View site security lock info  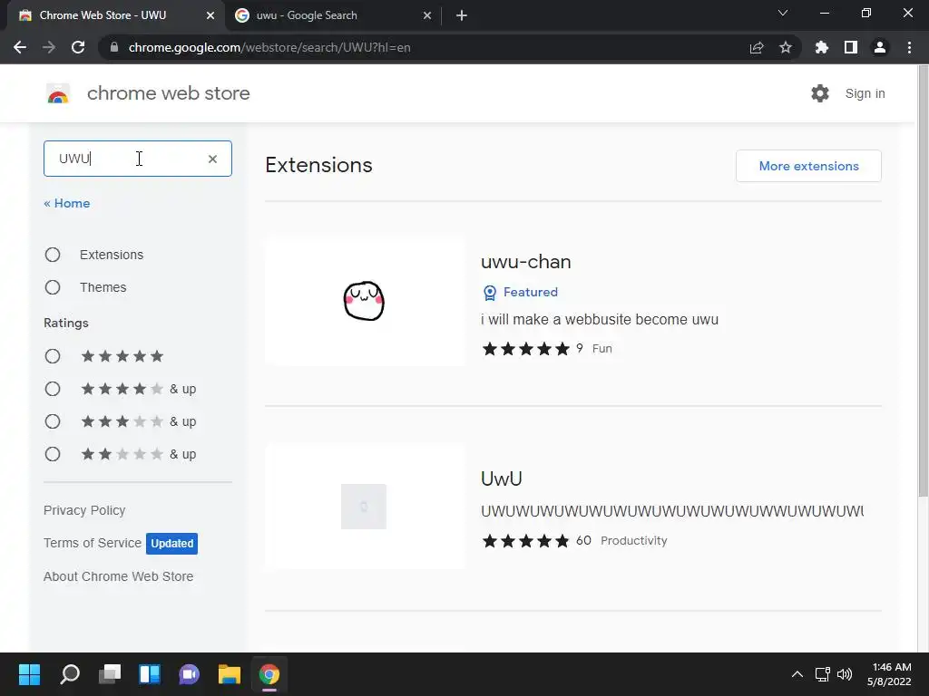point(113,47)
